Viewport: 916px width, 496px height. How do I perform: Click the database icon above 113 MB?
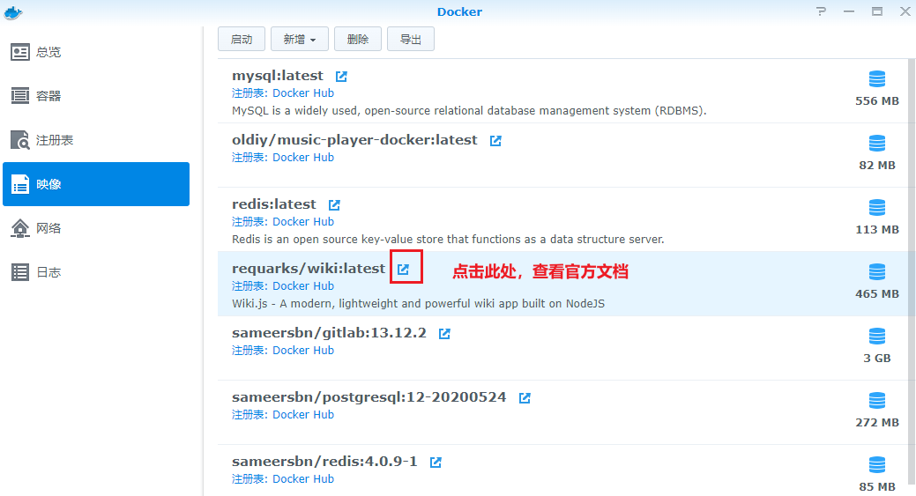(x=877, y=207)
